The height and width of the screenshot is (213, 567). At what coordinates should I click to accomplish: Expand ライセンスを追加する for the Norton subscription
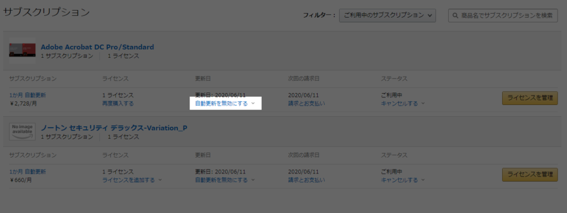(132, 180)
